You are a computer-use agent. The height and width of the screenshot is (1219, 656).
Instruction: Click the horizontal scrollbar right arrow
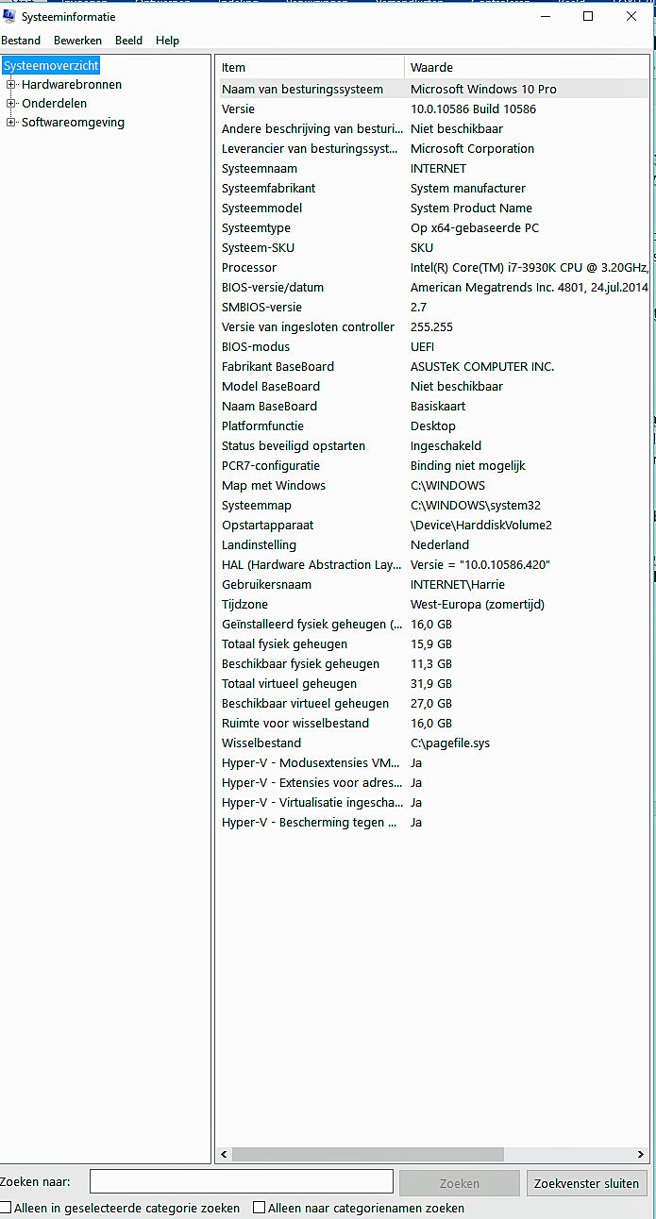(642, 1154)
